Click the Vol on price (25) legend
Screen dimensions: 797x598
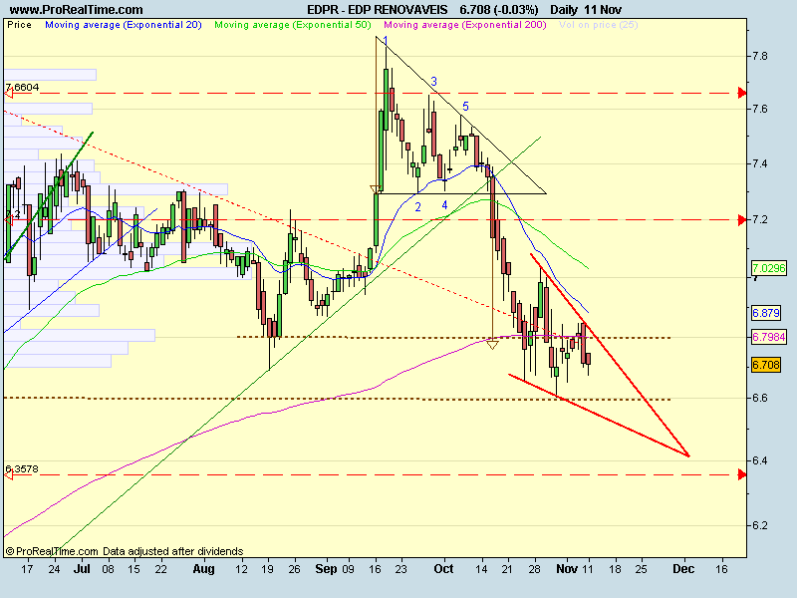pyautogui.click(x=599, y=24)
